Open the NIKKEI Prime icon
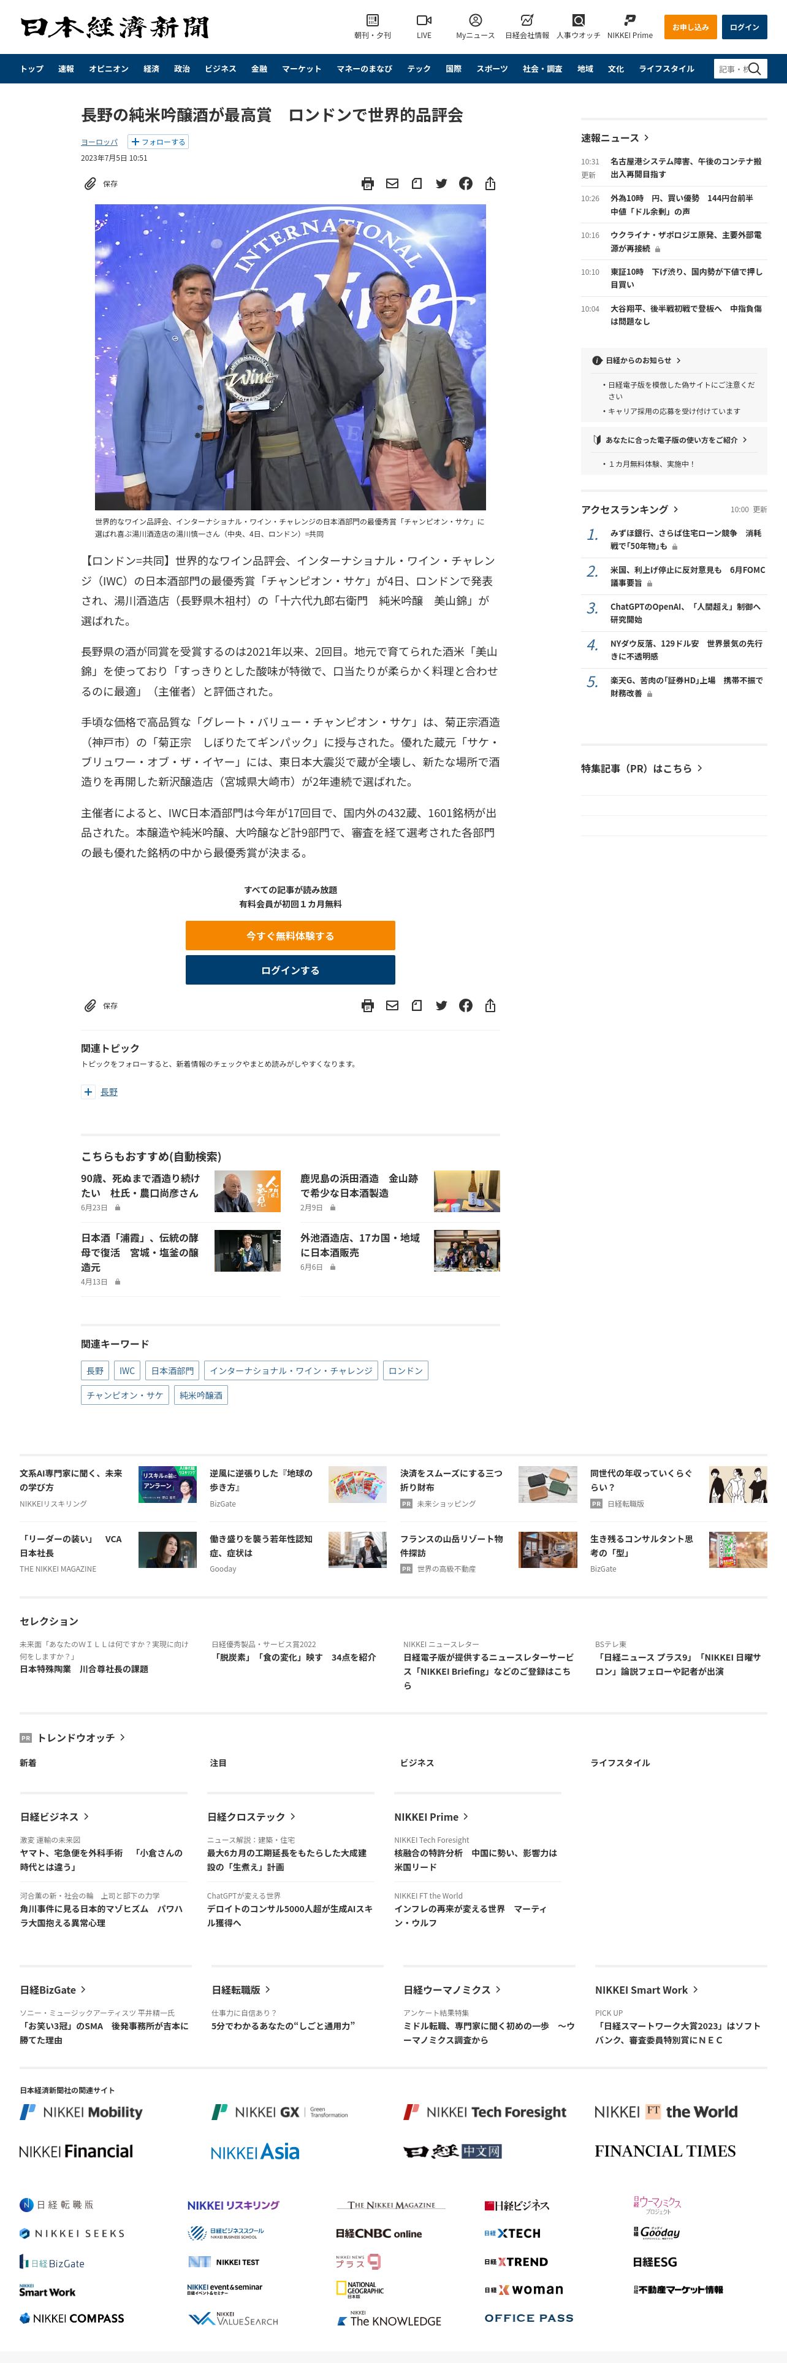This screenshot has height=2363, width=787. pyautogui.click(x=629, y=20)
